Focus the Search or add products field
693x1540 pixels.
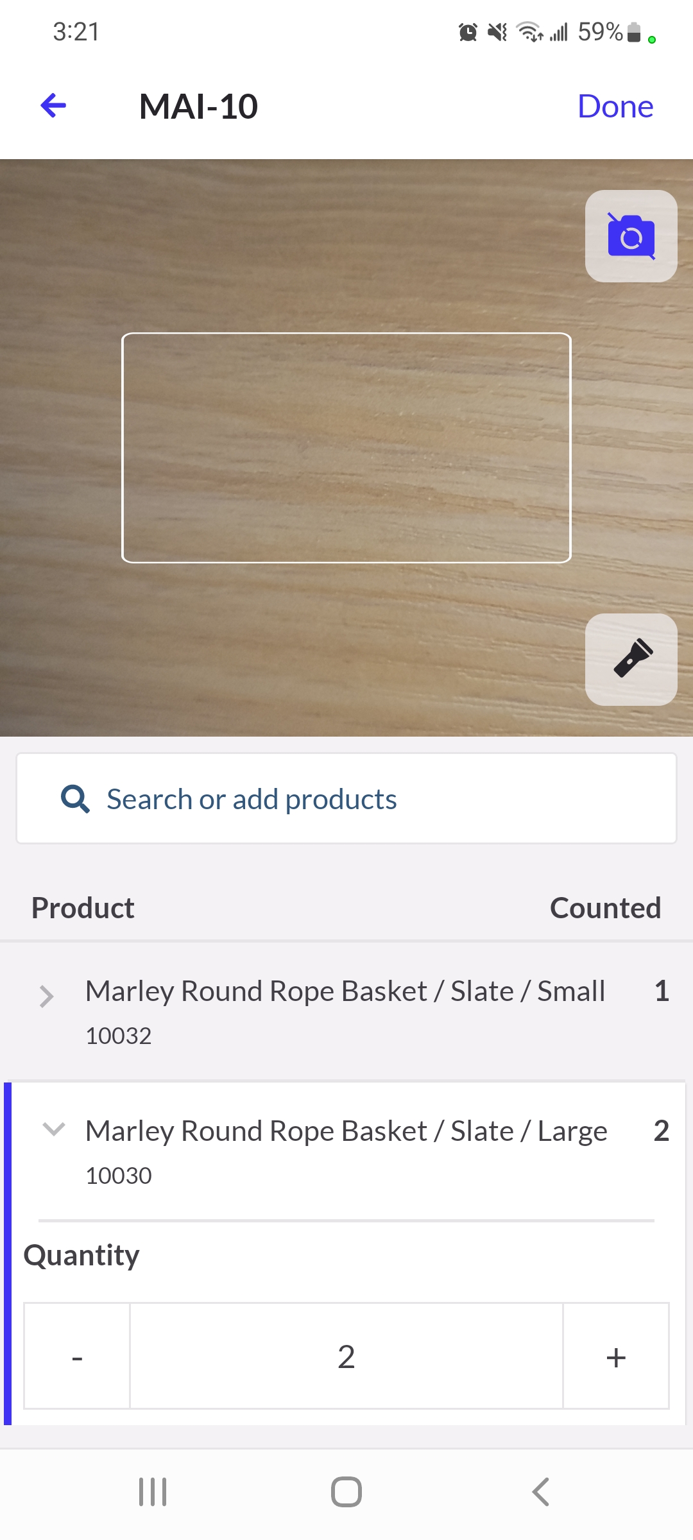346,799
